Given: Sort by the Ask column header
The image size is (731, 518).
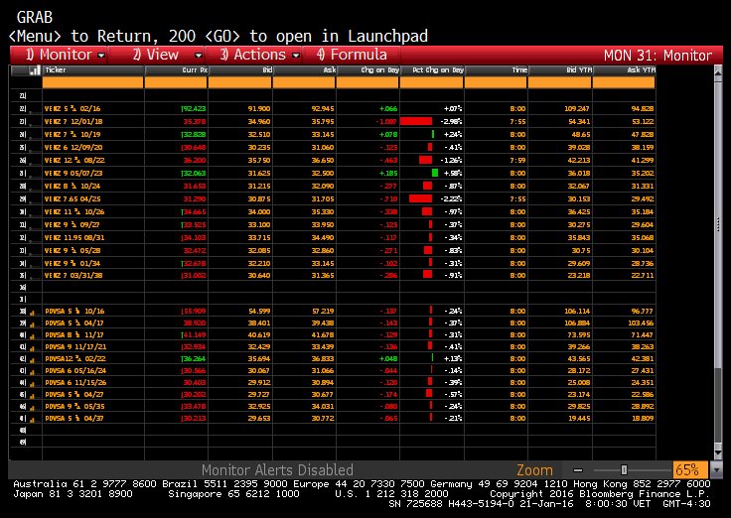Looking at the screenshot, I should point(304,69).
